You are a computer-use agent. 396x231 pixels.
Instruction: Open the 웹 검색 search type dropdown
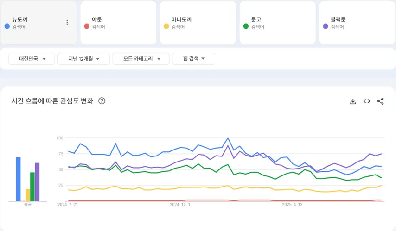coord(194,59)
